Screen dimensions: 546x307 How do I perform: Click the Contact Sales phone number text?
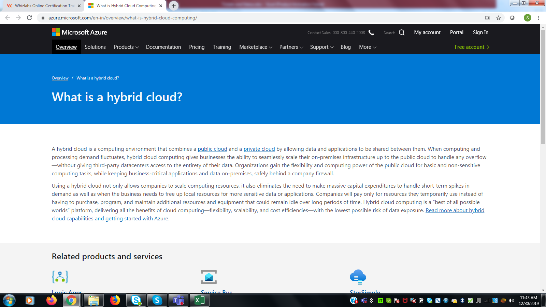349,33
